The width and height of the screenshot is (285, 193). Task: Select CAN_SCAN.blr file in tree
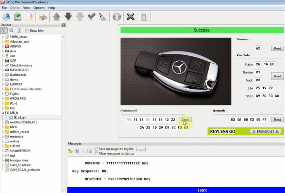coord(20,165)
